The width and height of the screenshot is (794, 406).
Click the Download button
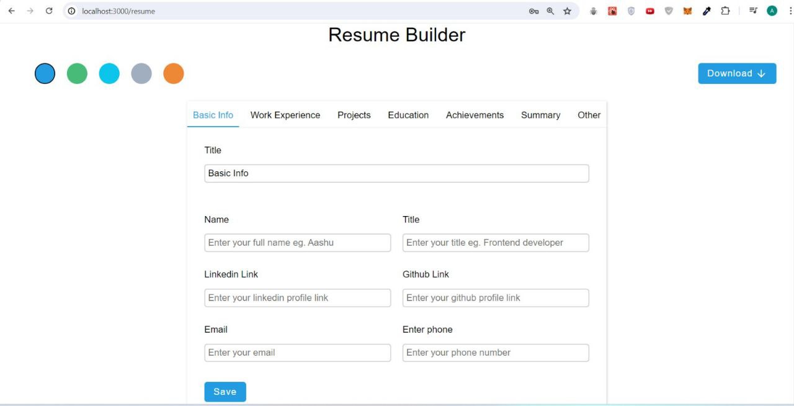pyautogui.click(x=737, y=73)
